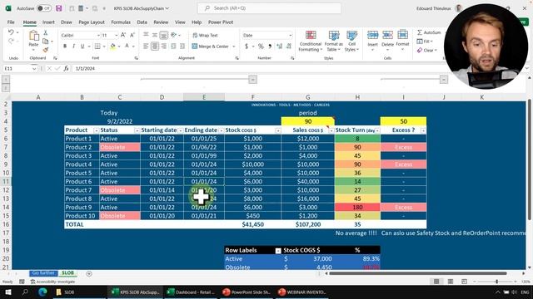The image size is (533, 299).
Task: Toggle Center horizontal alignment
Action: (155, 47)
